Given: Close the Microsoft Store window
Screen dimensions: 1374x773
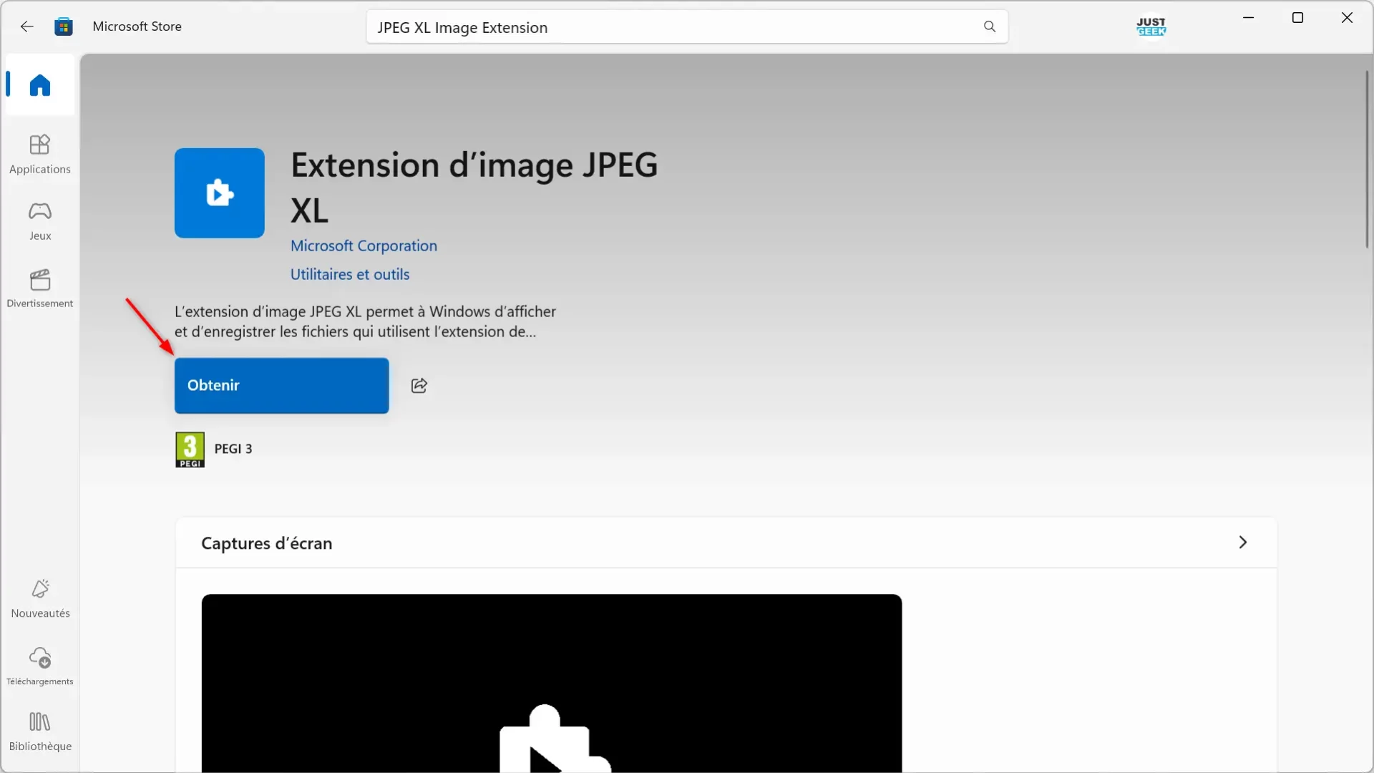Looking at the screenshot, I should tap(1347, 18).
